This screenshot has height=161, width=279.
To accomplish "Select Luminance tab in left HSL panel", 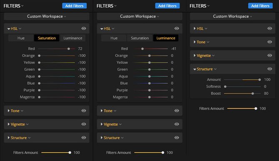I will pos(73,38).
